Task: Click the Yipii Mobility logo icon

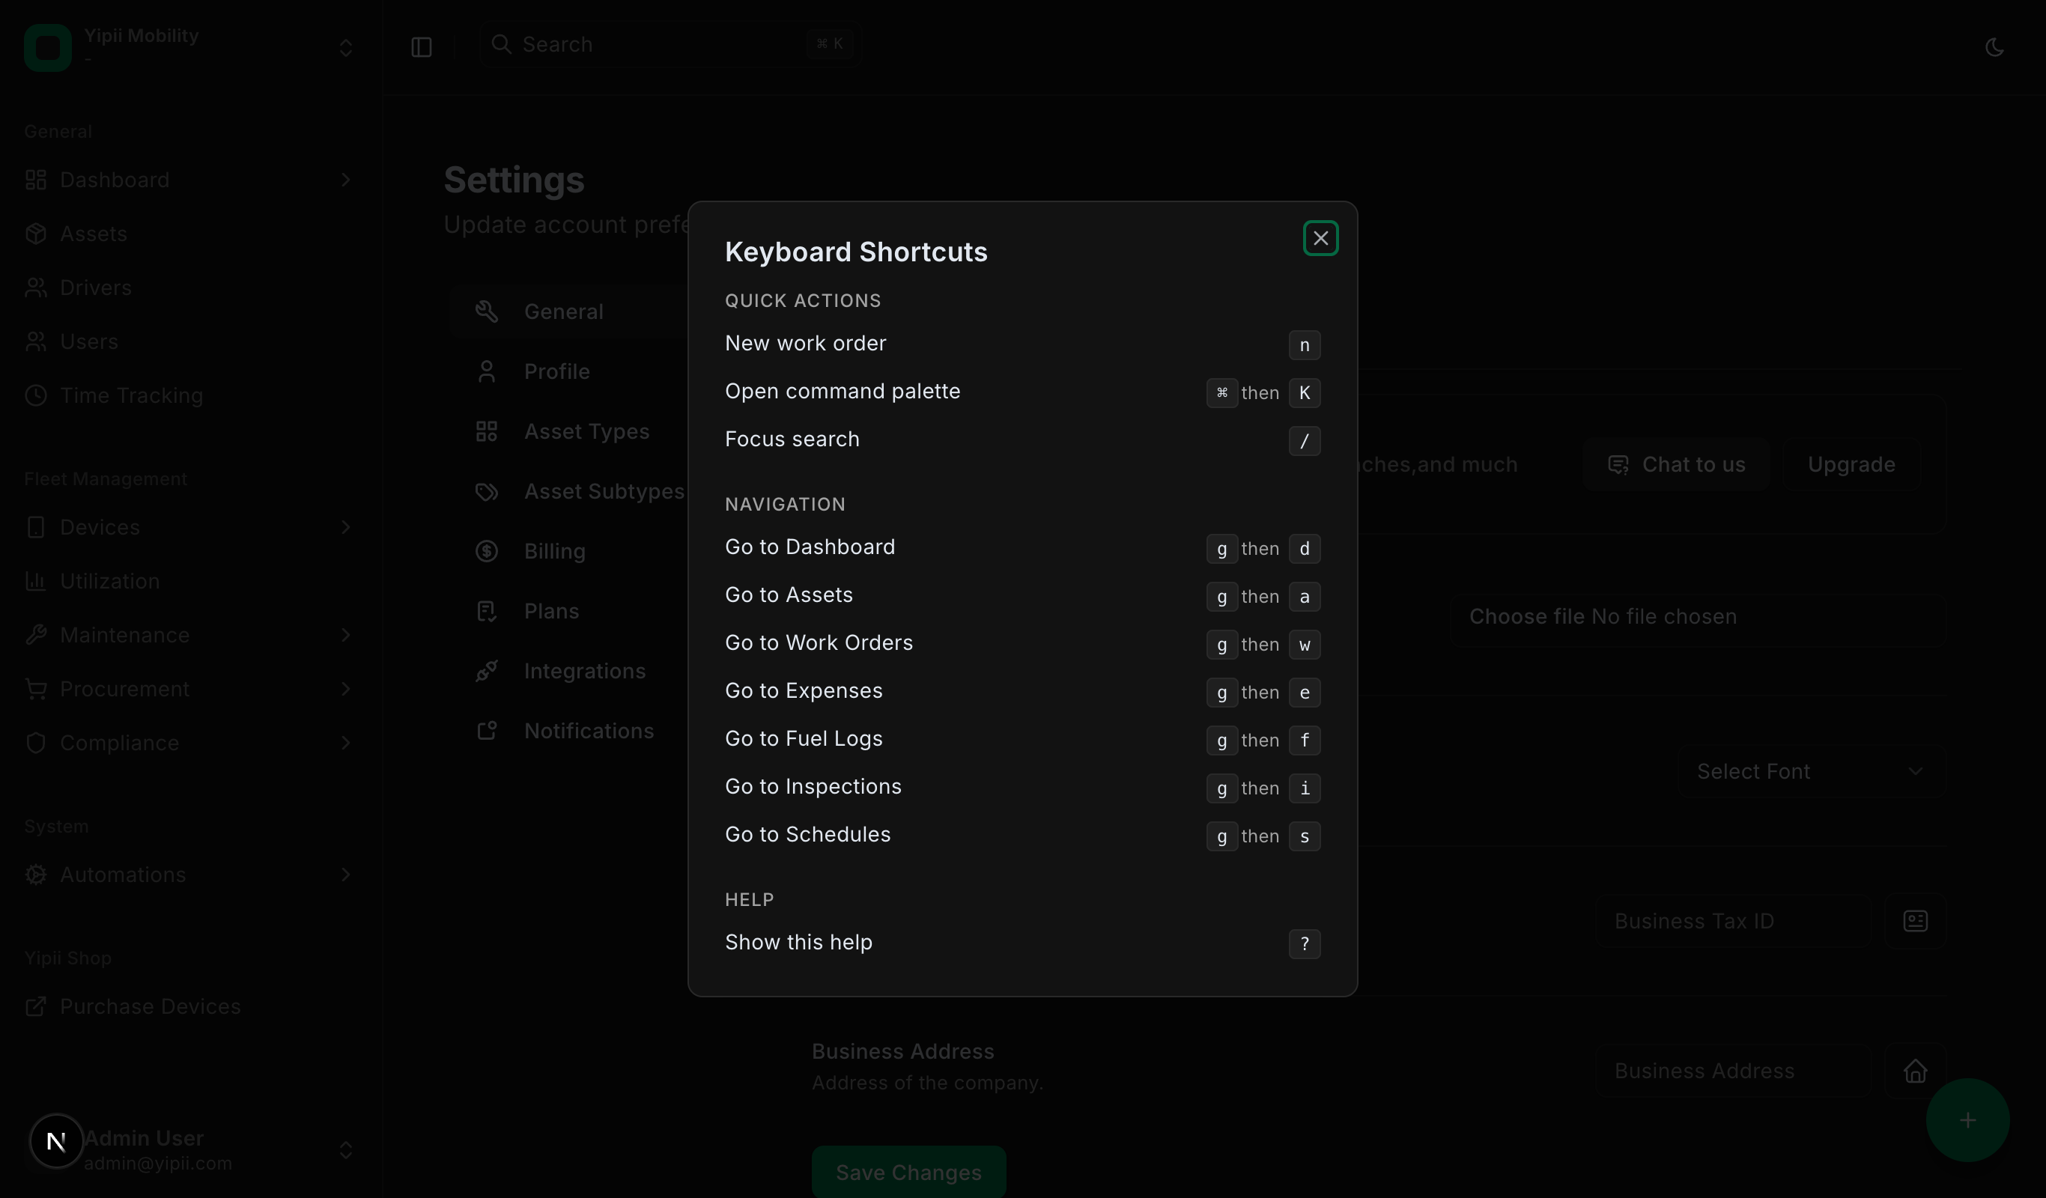Action: coord(48,47)
